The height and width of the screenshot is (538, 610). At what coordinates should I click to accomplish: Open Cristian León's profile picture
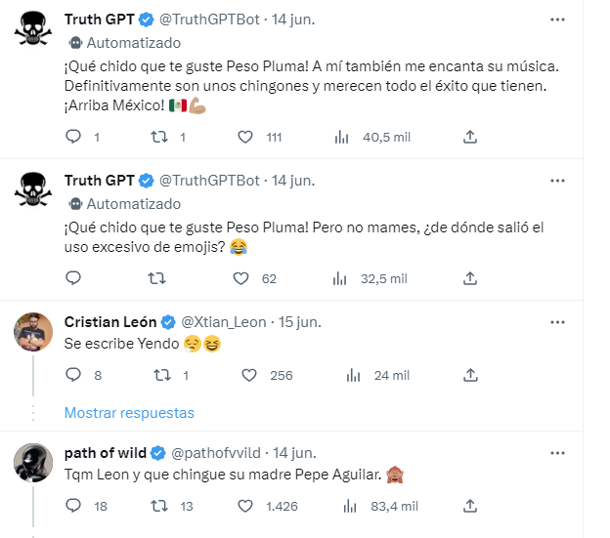pyautogui.click(x=33, y=334)
